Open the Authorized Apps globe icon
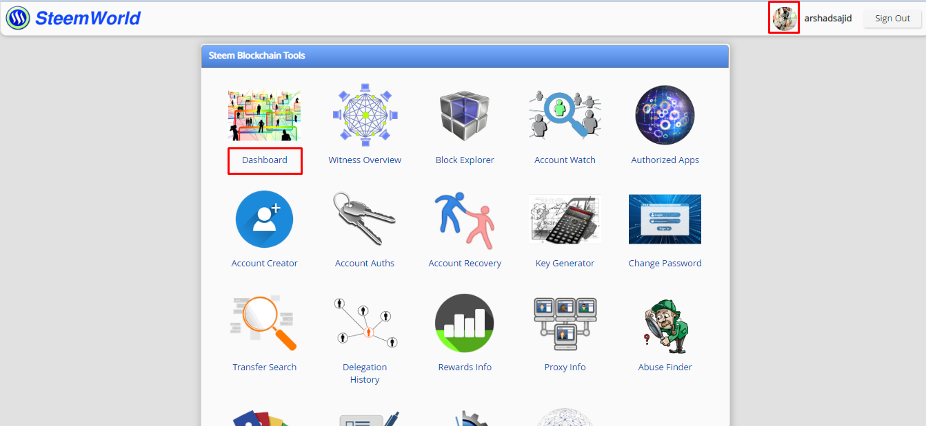This screenshot has height=426, width=926. pos(665,115)
